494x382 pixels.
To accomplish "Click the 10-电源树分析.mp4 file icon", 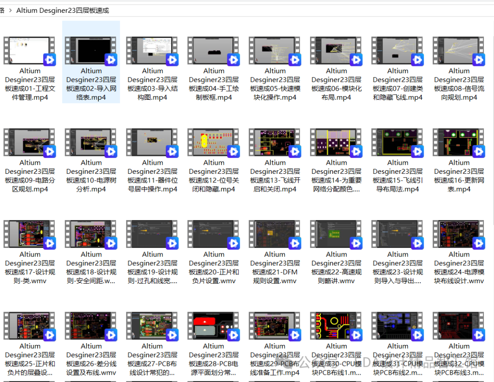I will (x=91, y=142).
